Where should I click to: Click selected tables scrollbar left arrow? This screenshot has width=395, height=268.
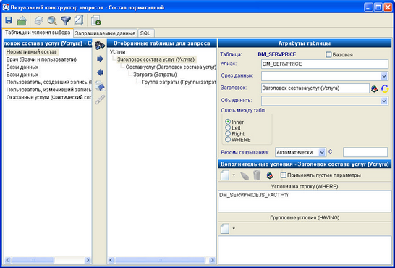click(x=111, y=260)
